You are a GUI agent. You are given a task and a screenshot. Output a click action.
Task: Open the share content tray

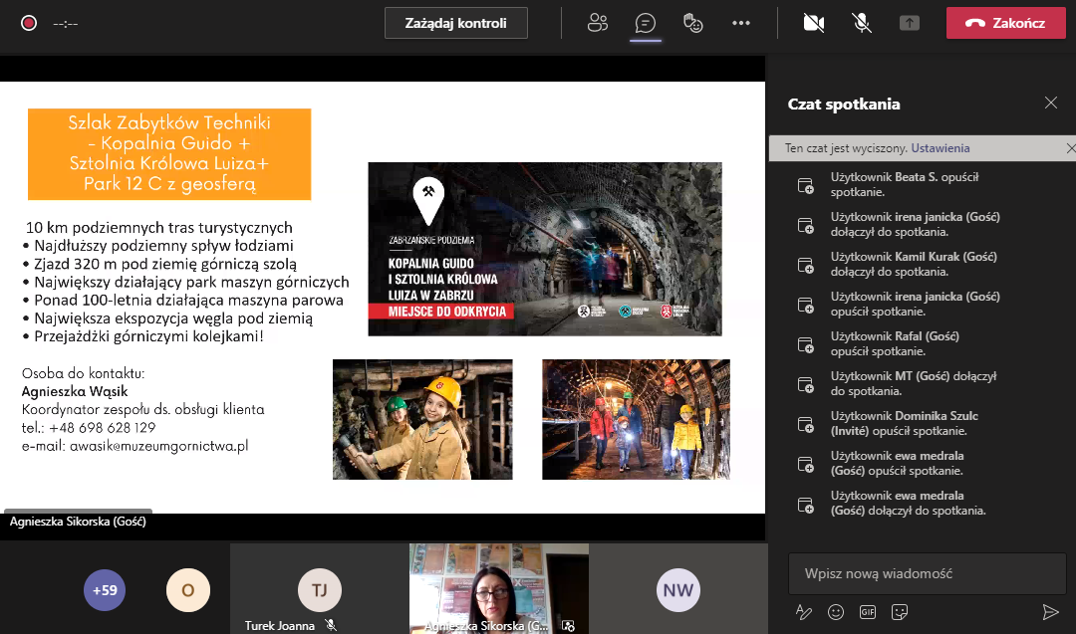tap(910, 23)
